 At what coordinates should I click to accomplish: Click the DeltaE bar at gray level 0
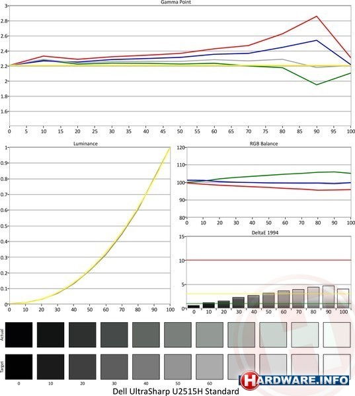tap(194, 307)
